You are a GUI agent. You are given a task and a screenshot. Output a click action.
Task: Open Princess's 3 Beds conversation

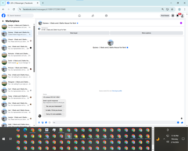point(17,69)
